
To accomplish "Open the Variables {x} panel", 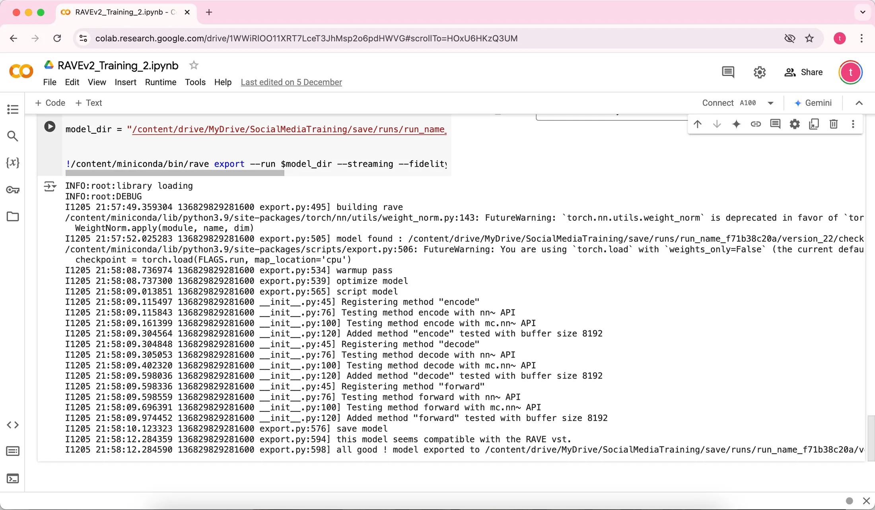I will 13,162.
